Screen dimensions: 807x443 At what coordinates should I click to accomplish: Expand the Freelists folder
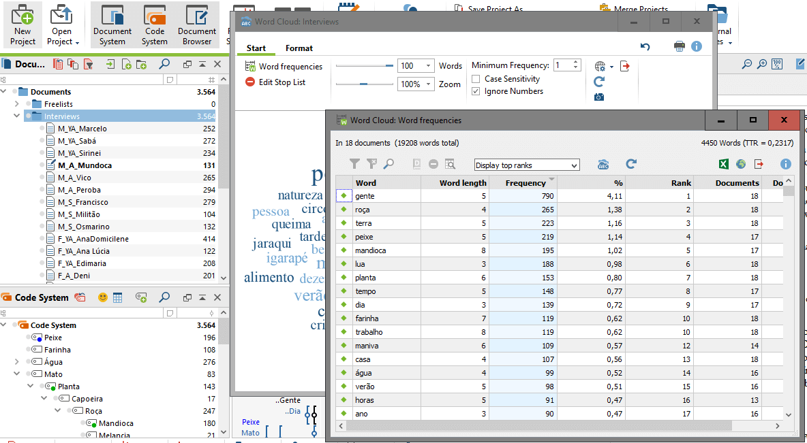16,104
